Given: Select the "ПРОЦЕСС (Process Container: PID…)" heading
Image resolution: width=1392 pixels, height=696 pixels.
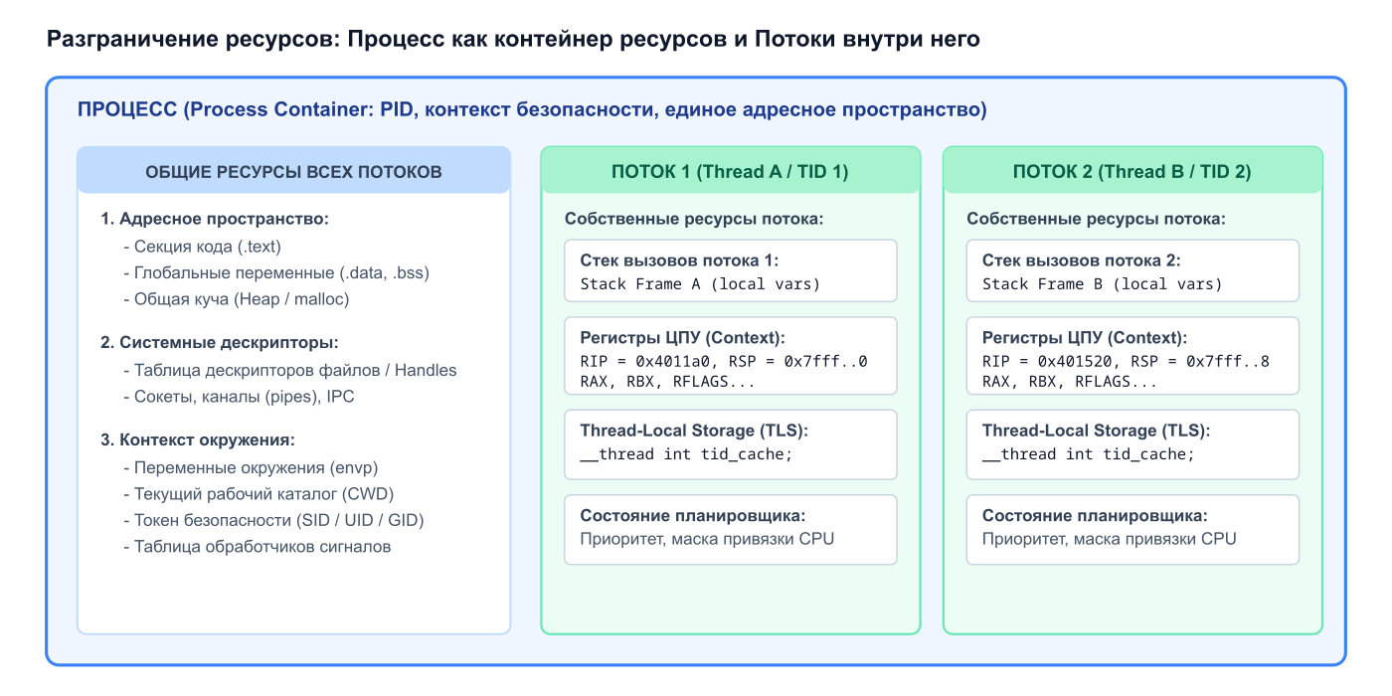Looking at the screenshot, I should [532, 109].
